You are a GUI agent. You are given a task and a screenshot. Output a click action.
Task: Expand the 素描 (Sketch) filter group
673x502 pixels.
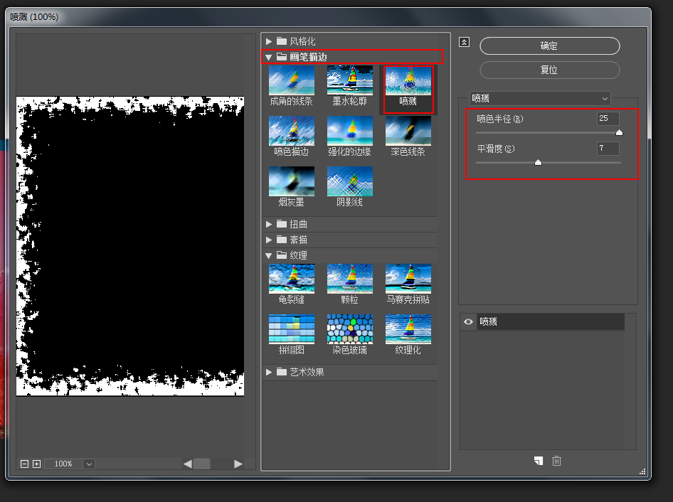(270, 240)
